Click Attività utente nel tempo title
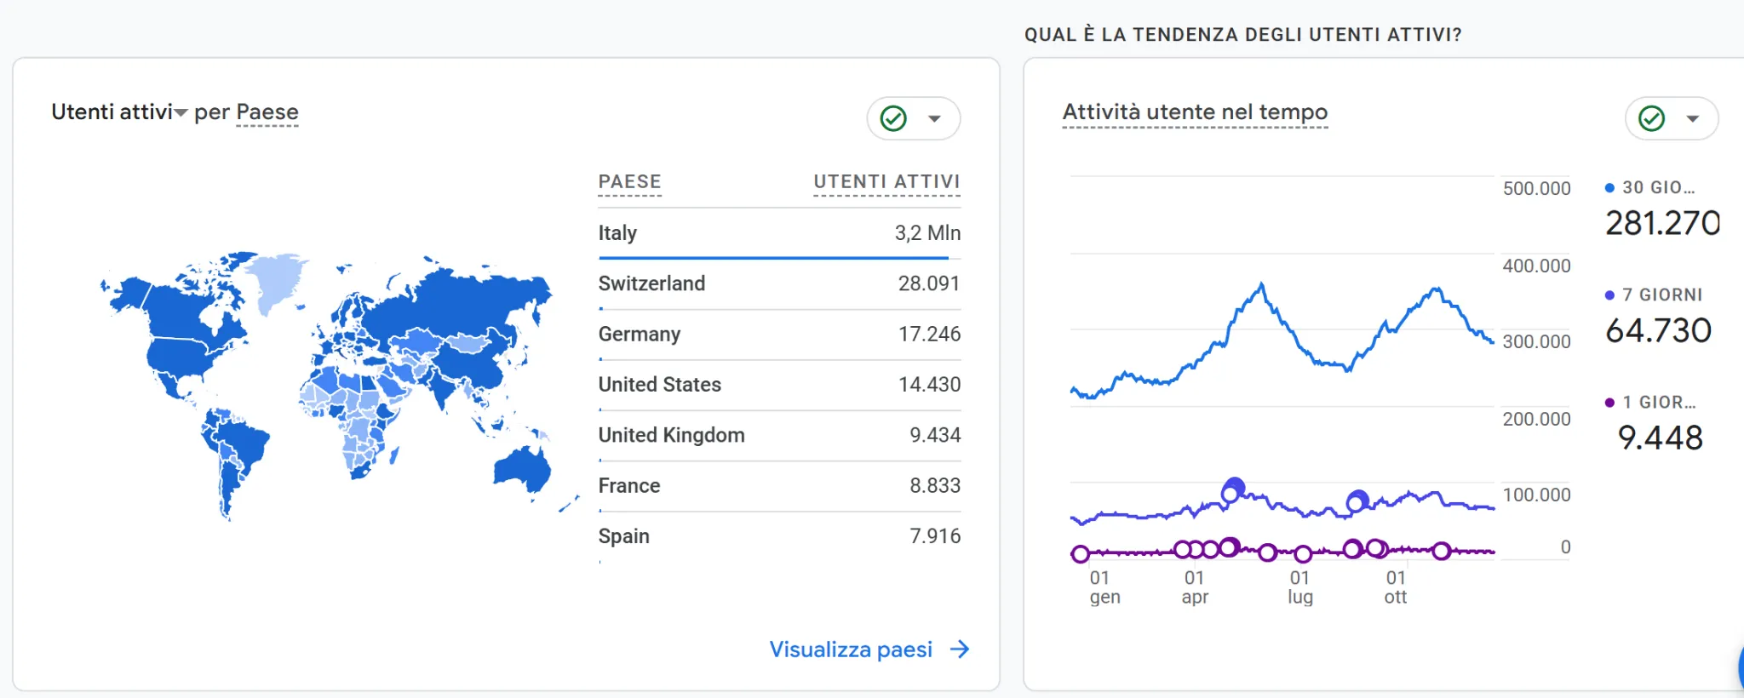The height and width of the screenshot is (698, 1744). 1195,112
